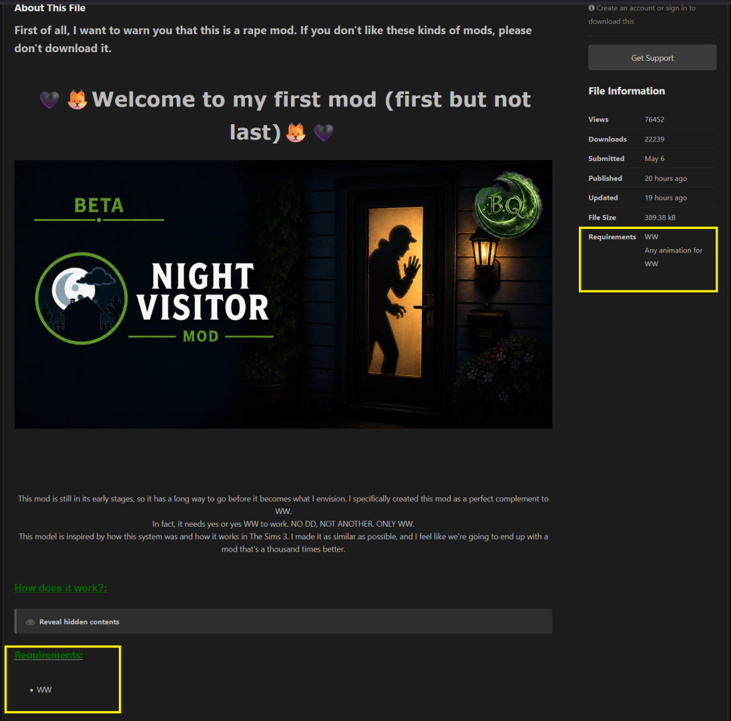
Task: Click the purple heart emoji before 'Welcome'
Action: point(49,99)
